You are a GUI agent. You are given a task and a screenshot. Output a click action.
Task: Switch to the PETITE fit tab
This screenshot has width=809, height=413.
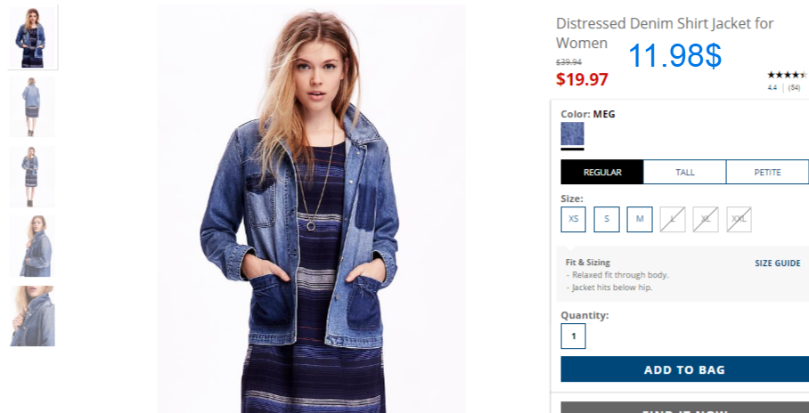(767, 172)
